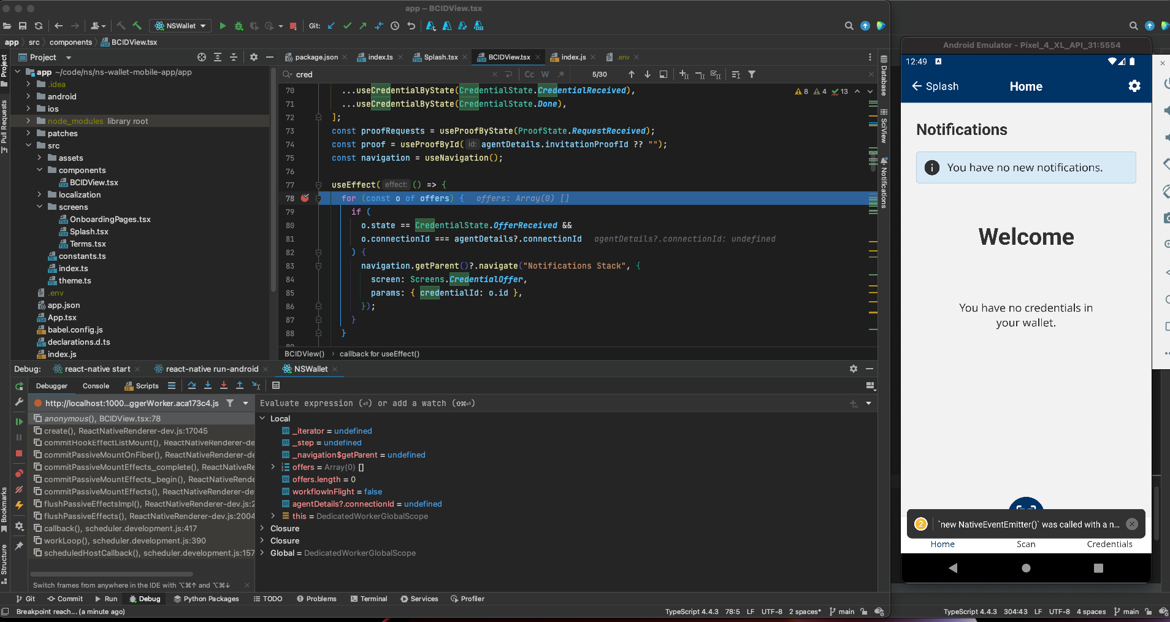The height and width of the screenshot is (622, 1170).
Task: Toggle Regex option in find bar
Action: coord(560,74)
